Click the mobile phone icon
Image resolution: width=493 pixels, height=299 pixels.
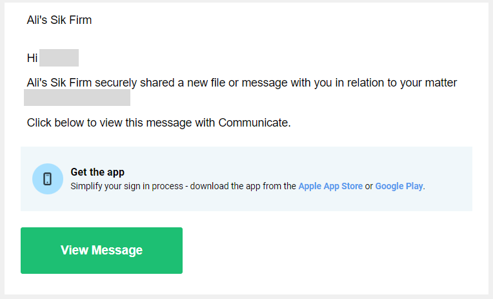pyautogui.click(x=48, y=179)
